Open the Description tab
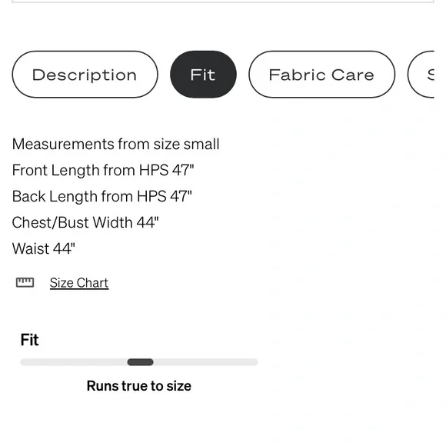This screenshot has height=446, width=446. pyautogui.click(x=85, y=75)
